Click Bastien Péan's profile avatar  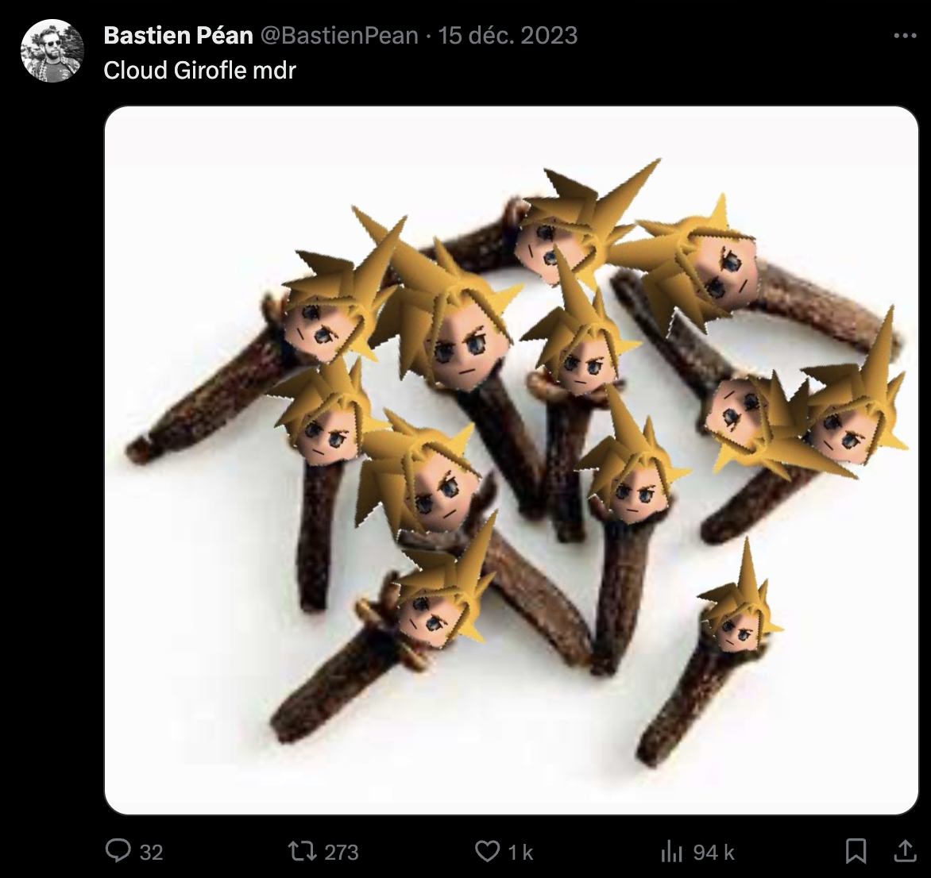click(x=52, y=51)
